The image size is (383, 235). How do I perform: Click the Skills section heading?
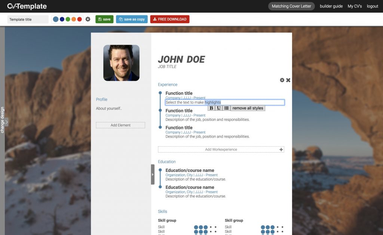[162, 211]
